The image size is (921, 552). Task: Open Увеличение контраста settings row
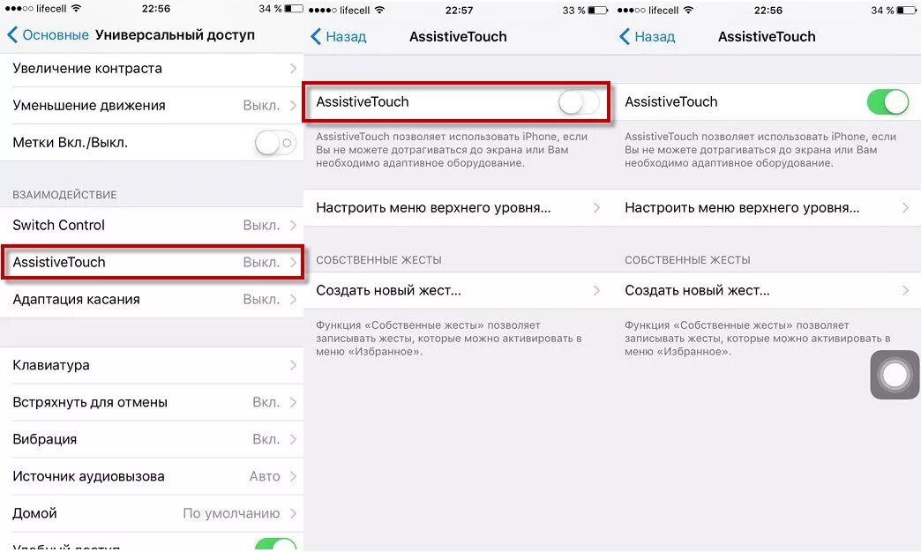pyautogui.click(x=152, y=69)
